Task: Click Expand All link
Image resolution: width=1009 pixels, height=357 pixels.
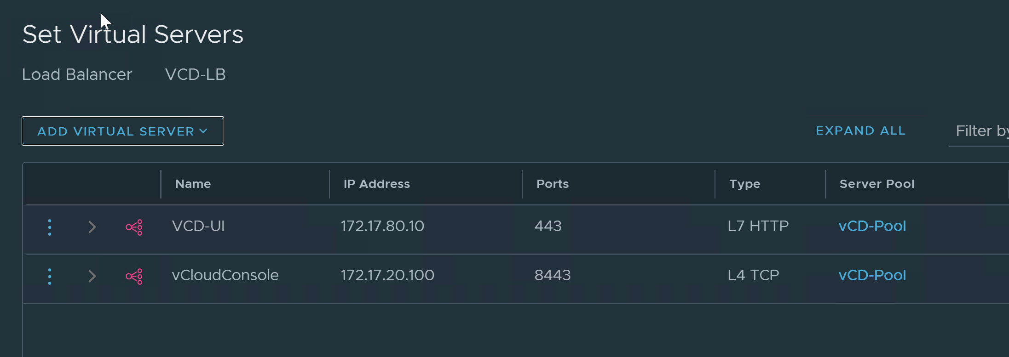Action: tap(860, 131)
